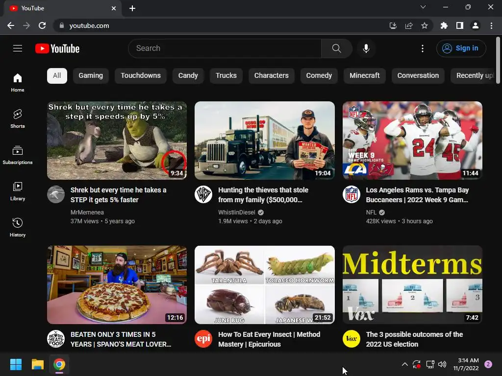Reload the page
502x376 pixels.
coord(42,25)
